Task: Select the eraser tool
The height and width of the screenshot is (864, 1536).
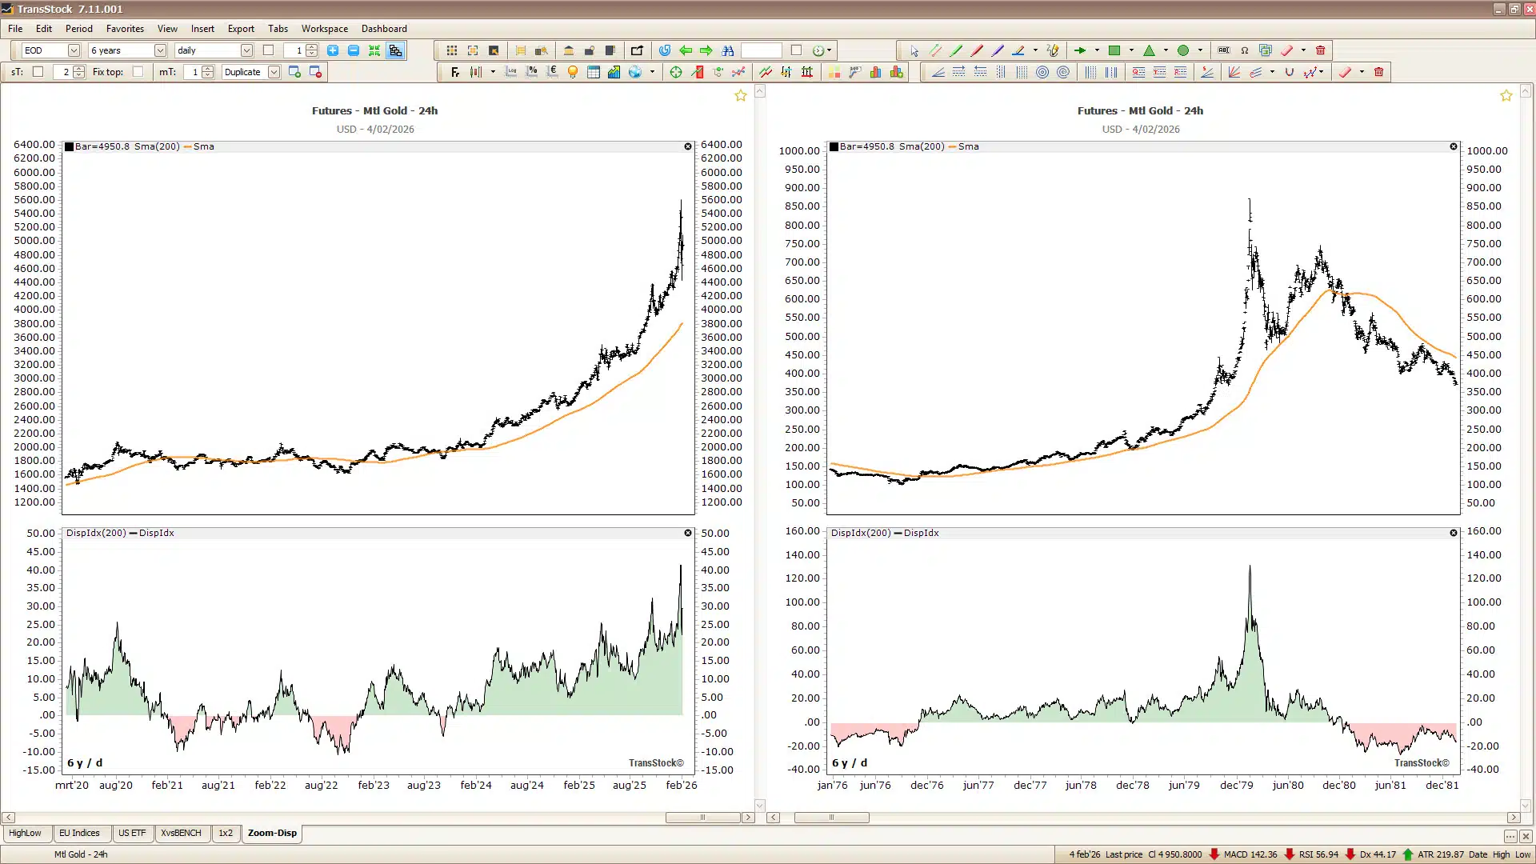Action: (1286, 50)
